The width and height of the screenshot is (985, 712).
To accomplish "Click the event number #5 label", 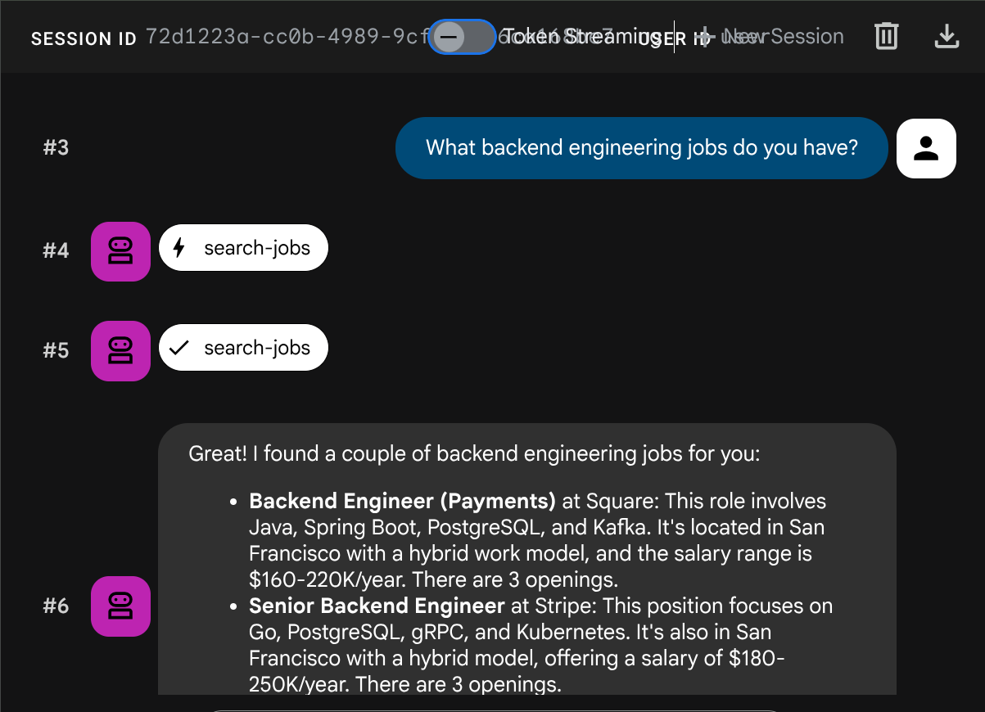I will (x=56, y=350).
